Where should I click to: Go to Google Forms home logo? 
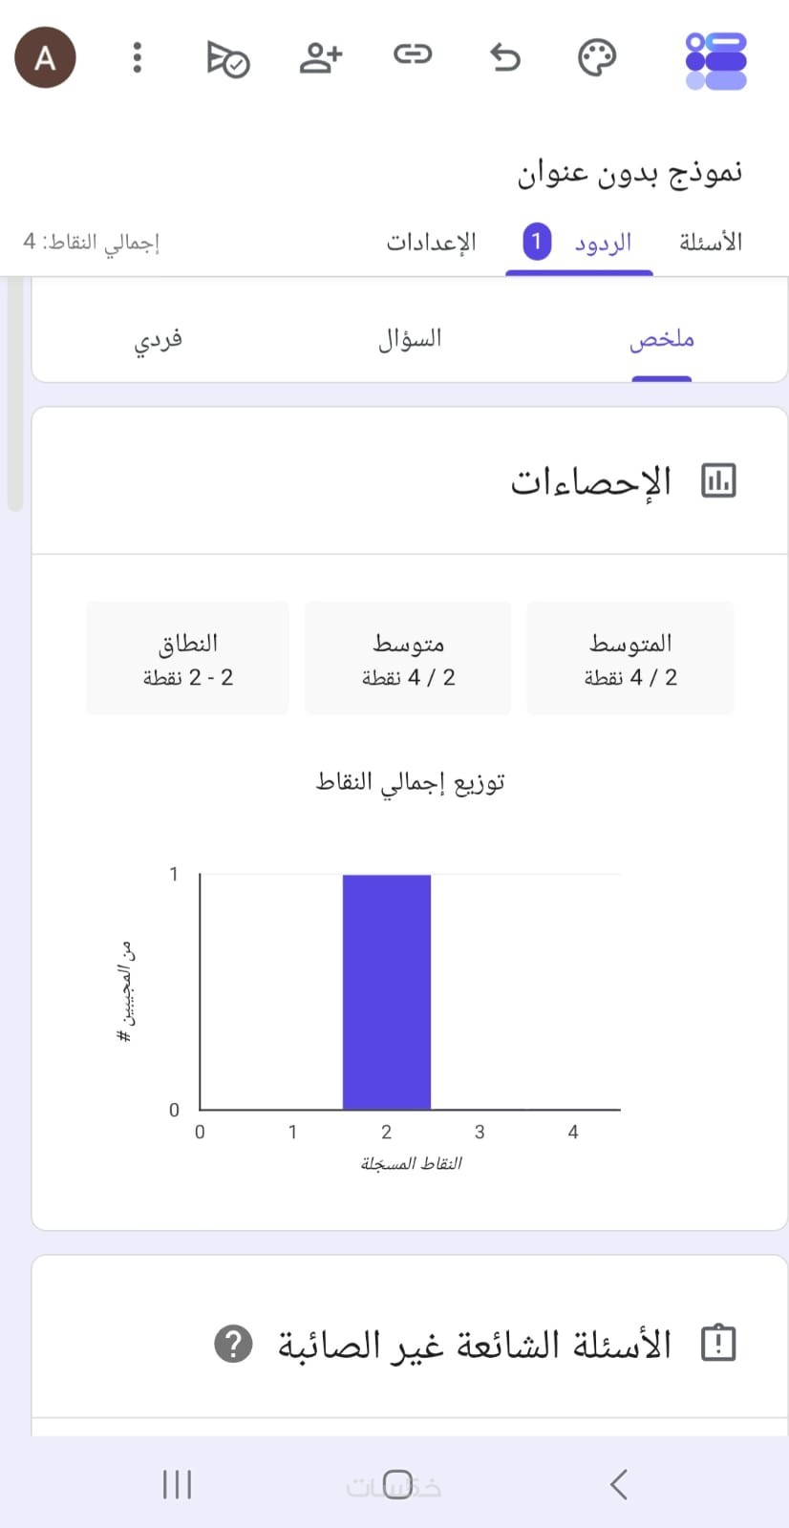(x=716, y=61)
